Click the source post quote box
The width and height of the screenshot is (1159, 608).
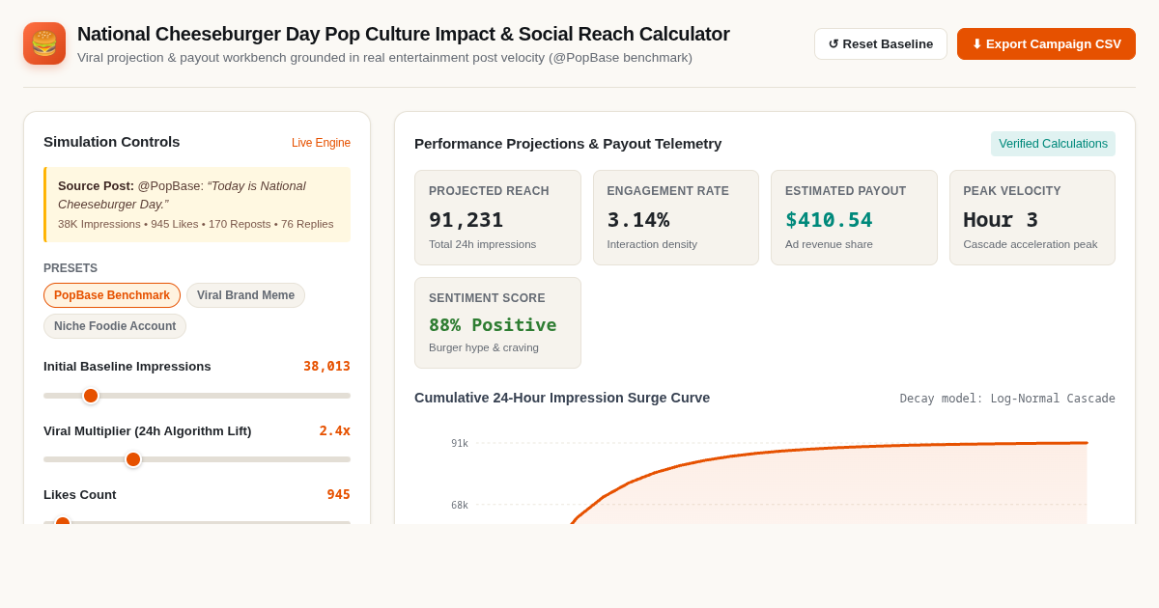(197, 205)
